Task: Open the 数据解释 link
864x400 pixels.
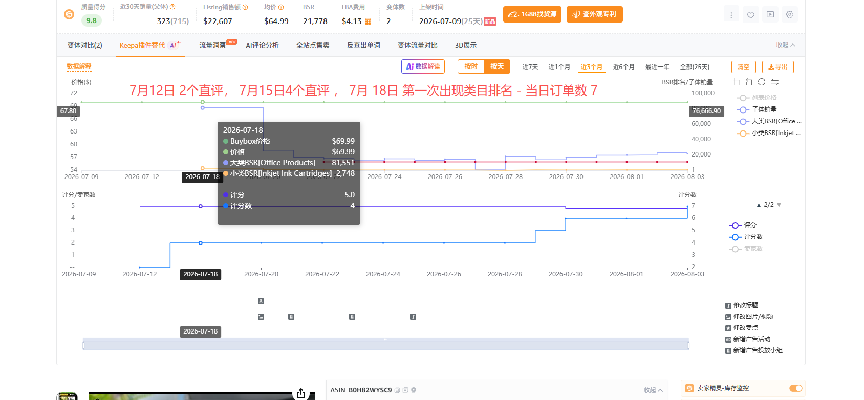Action: [79, 66]
